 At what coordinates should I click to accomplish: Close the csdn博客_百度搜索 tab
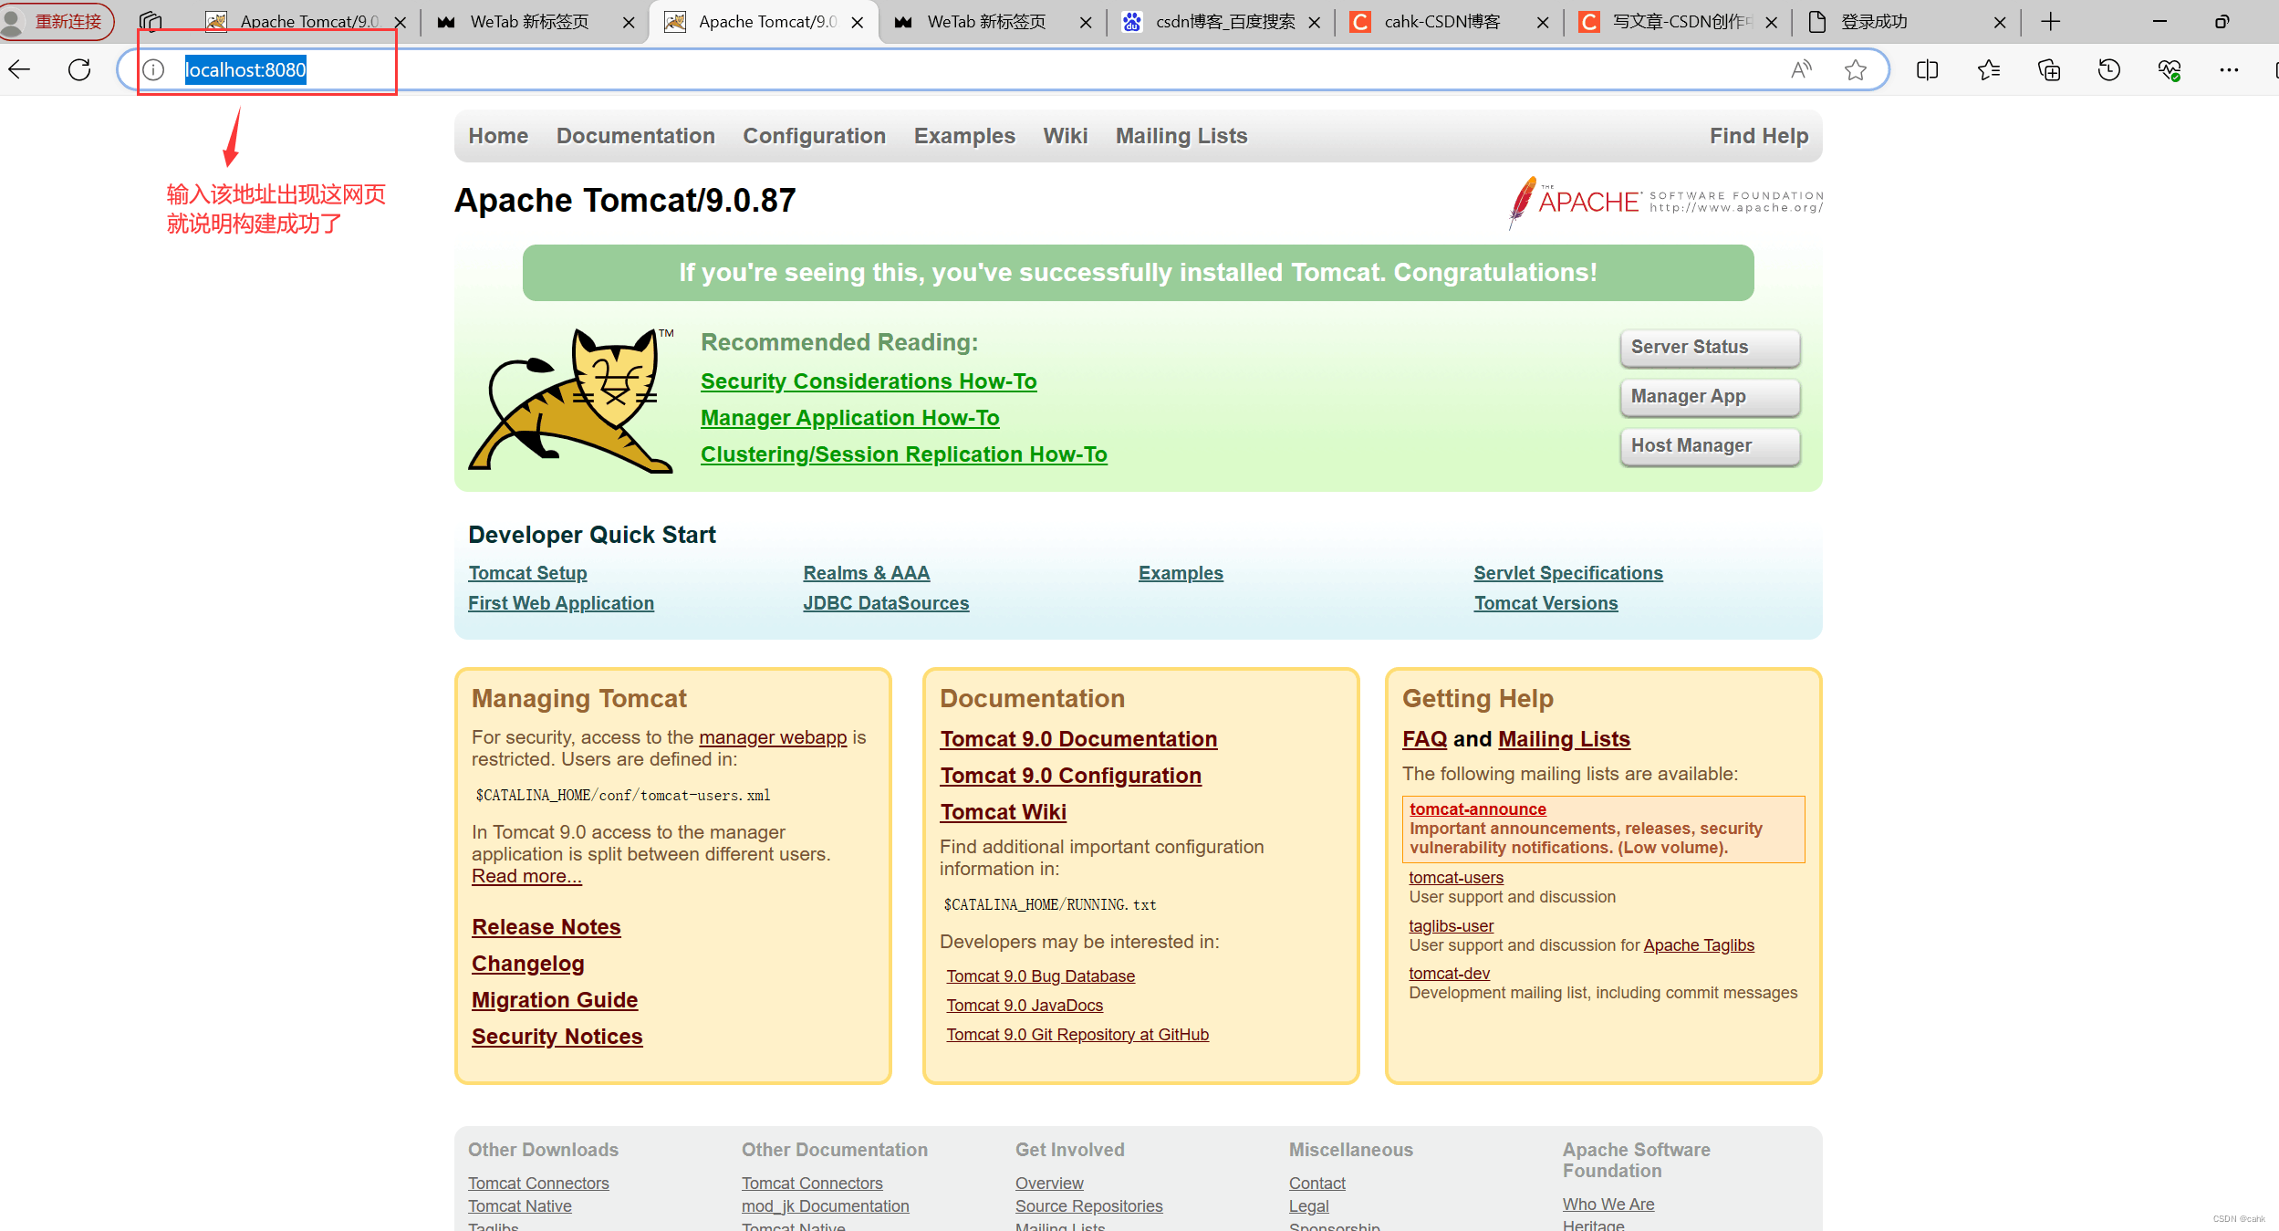[1314, 22]
